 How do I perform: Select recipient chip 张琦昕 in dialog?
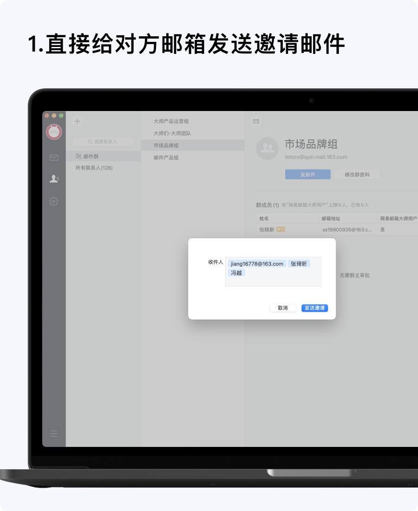pyautogui.click(x=300, y=263)
